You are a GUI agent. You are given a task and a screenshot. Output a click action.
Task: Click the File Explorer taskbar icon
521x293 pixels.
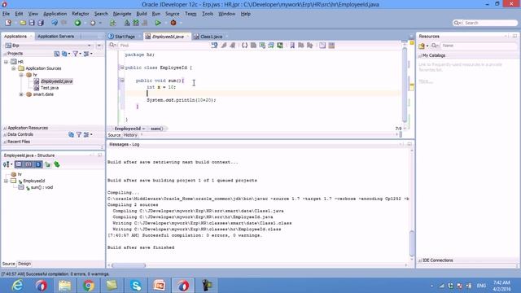pos(65,286)
